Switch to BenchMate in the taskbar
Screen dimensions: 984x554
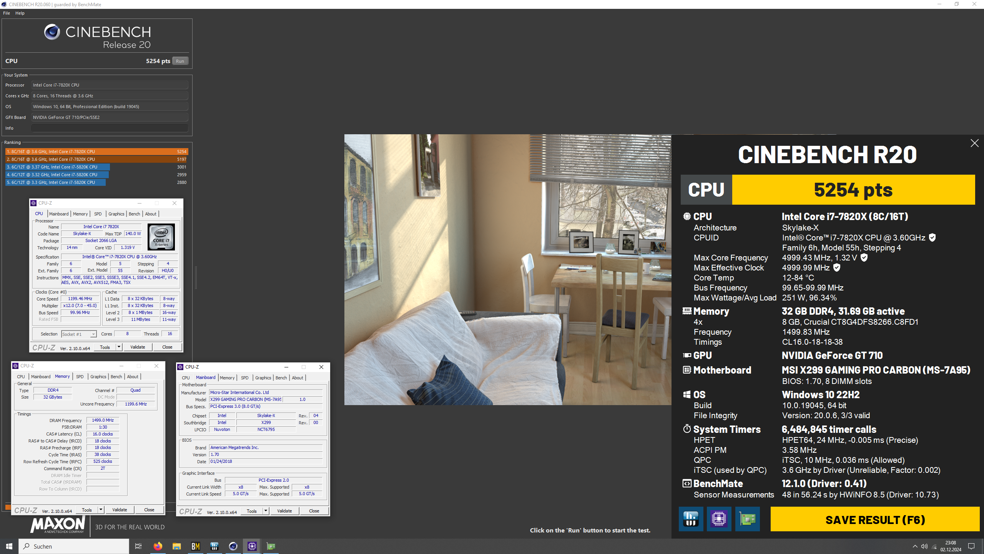pos(195,546)
